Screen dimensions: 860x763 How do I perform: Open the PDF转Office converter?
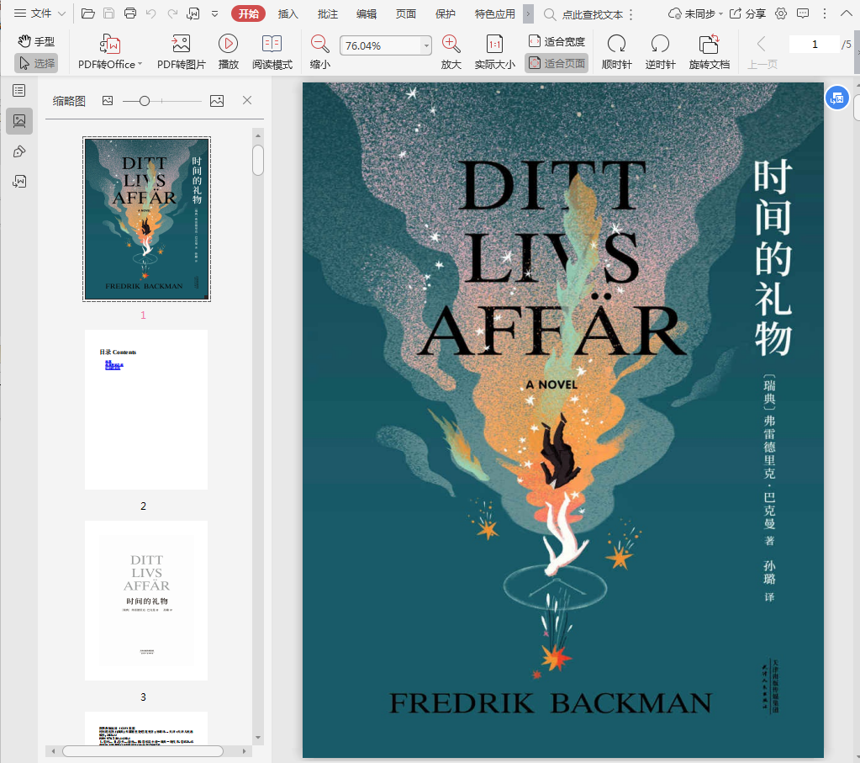coord(109,52)
